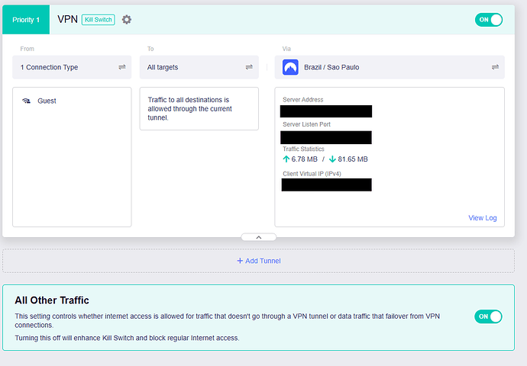Click the VPN tunnel name
Screen dimensions: 527x366
coord(68,19)
